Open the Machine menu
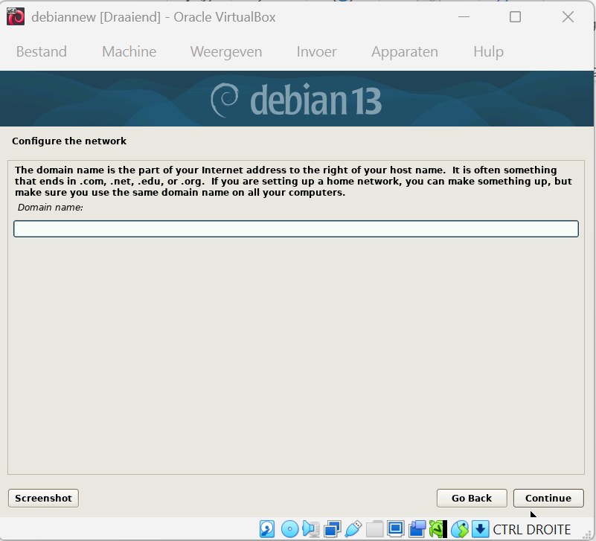The height and width of the screenshot is (541, 596). click(x=129, y=51)
